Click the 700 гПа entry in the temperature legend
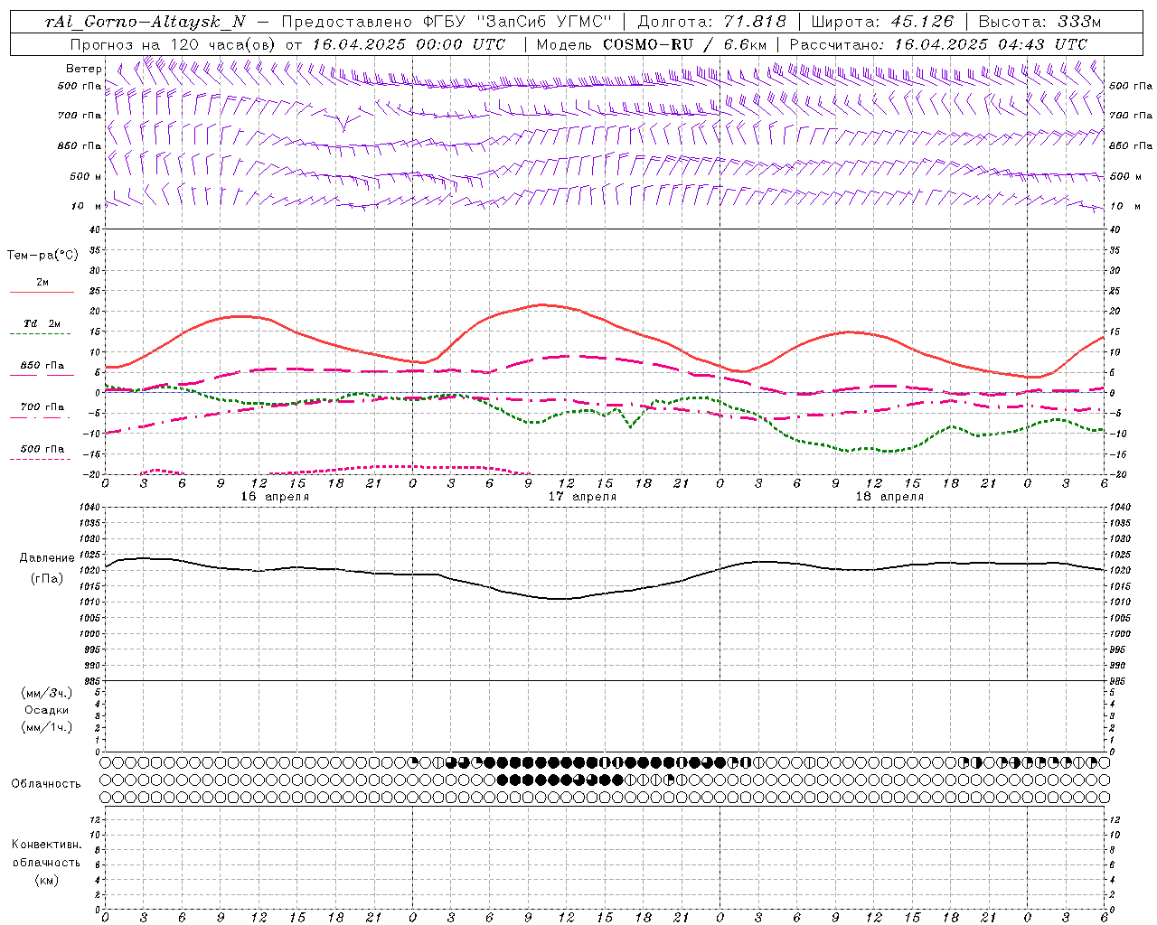The image size is (1157, 925). point(42,407)
